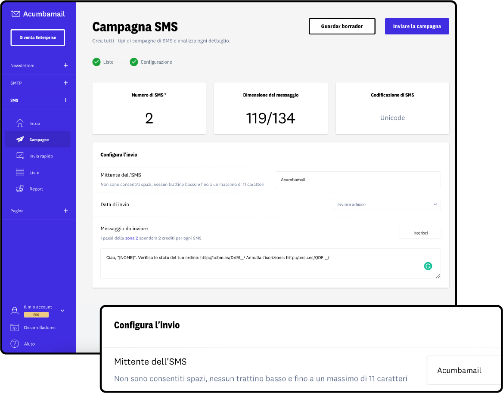503x393 pixels.
Task: Open Inizio home icon in sidebar
Action: coord(20,123)
